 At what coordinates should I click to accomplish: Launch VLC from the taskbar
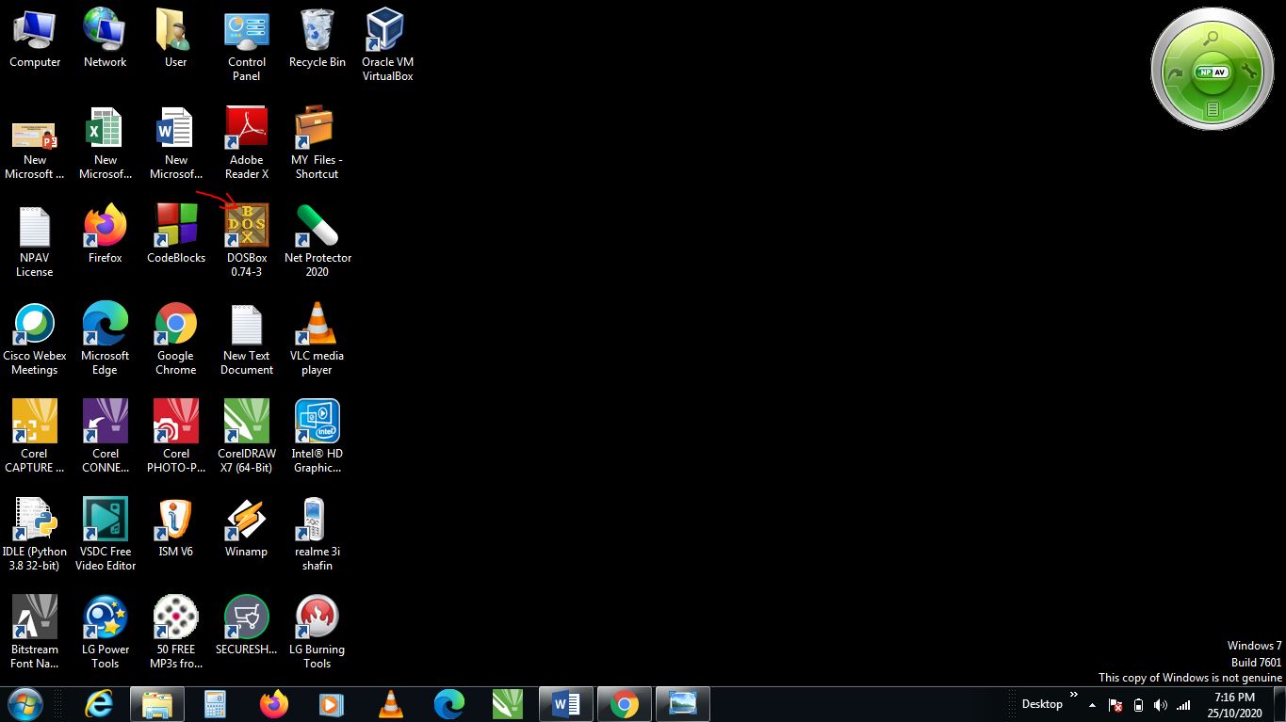pyautogui.click(x=390, y=704)
